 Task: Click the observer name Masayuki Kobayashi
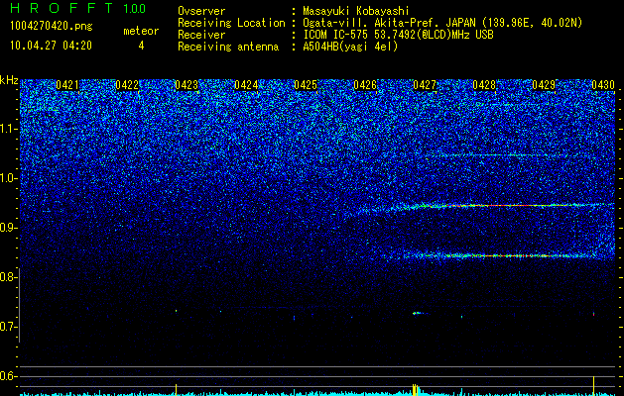coord(356,11)
